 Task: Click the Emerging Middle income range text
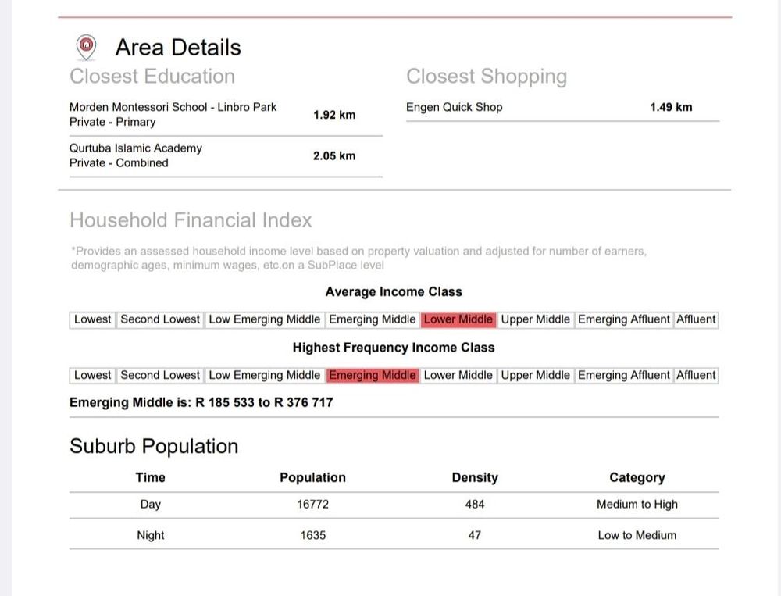201,402
